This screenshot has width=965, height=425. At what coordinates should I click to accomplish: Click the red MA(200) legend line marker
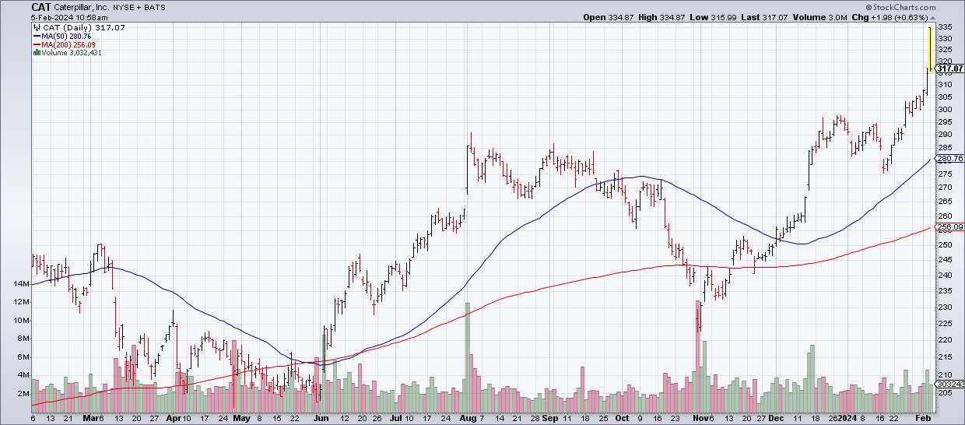click(36, 44)
